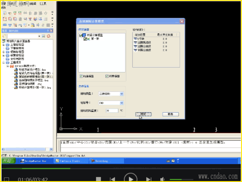Open the third toolbar row overflow chevron
242x182 pixels.
[52, 25]
